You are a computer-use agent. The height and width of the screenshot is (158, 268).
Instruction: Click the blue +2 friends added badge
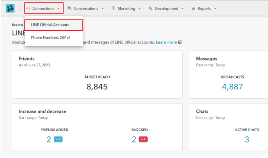coord(58,139)
